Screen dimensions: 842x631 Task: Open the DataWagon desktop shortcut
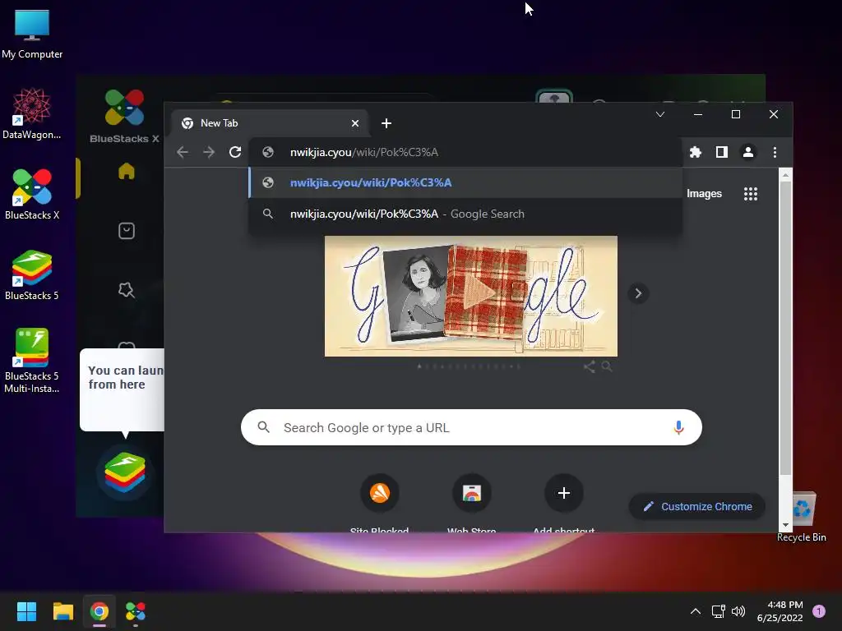click(x=32, y=113)
